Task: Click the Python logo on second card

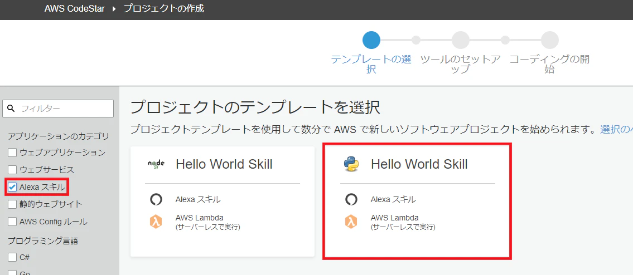Action: pos(351,165)
